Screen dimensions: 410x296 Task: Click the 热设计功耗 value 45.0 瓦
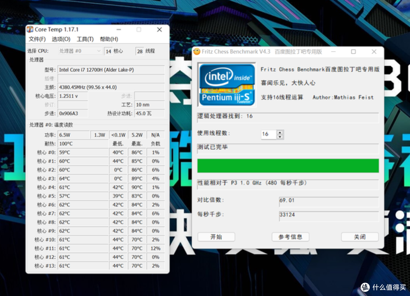pyautogui.click(x=149, y=113)
